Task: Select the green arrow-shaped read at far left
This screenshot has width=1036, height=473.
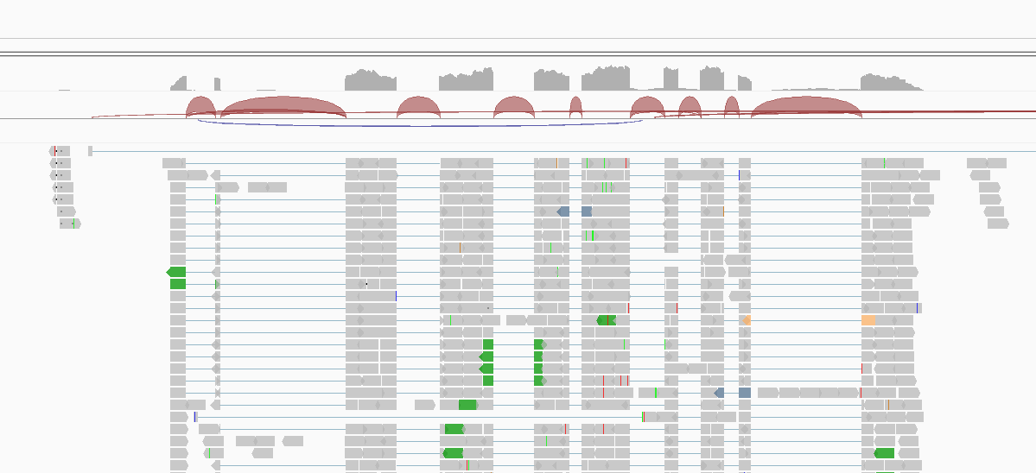Action: (176, 272)
